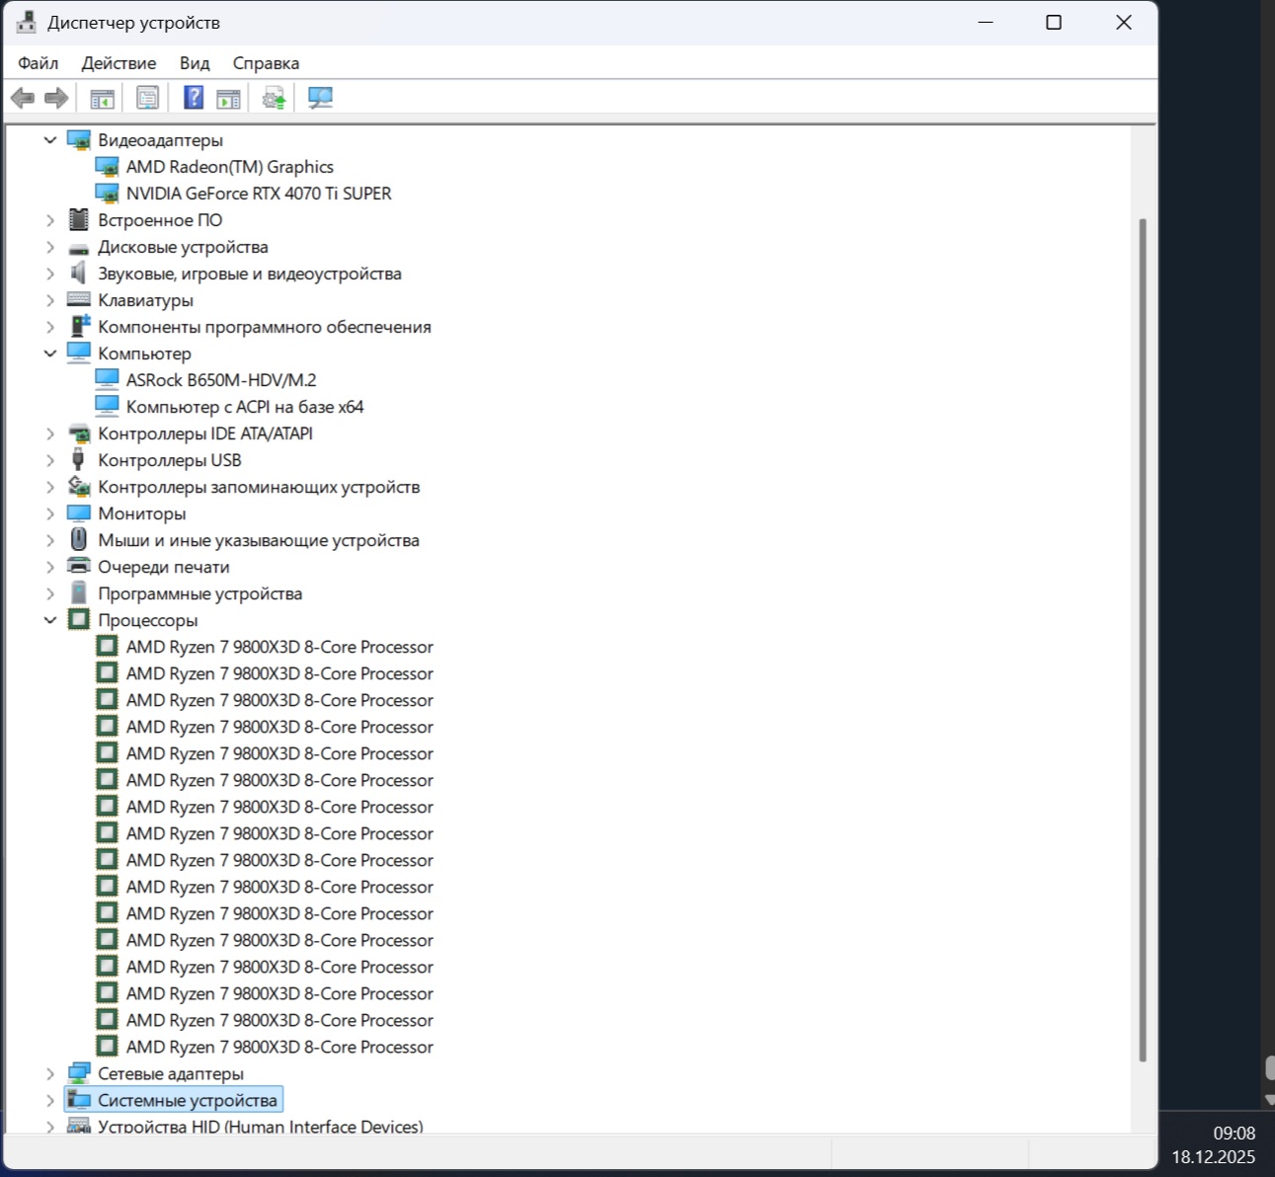Click the Дисковые устройства drive icon
Image resolution: width=1275 pixels, height=1177 pixels.
pyautogui.click(x=79, y=248)
